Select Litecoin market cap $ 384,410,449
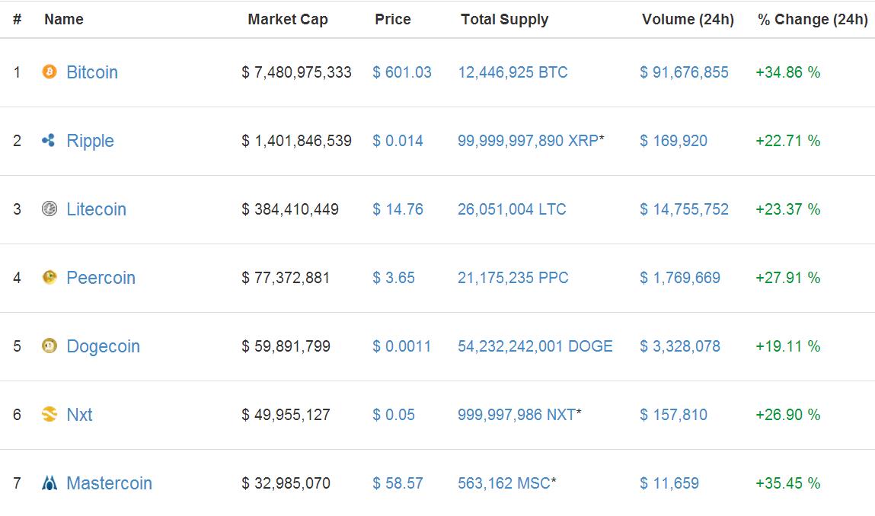This screenshot has width=875, height=516. point(289,209)
